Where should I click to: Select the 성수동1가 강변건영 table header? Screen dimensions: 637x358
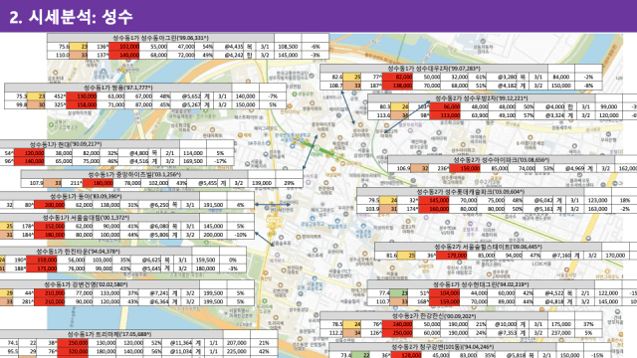(86, 284)
